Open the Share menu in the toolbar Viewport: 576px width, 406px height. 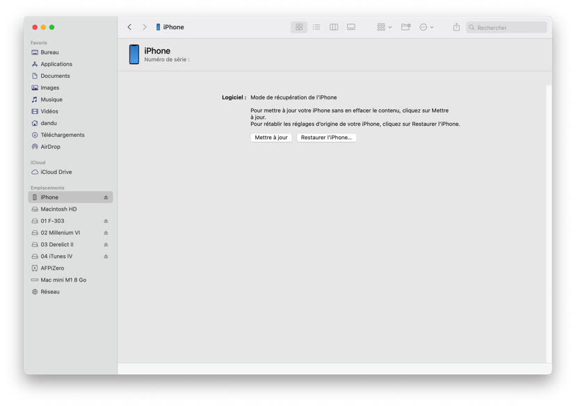(456, 26)
